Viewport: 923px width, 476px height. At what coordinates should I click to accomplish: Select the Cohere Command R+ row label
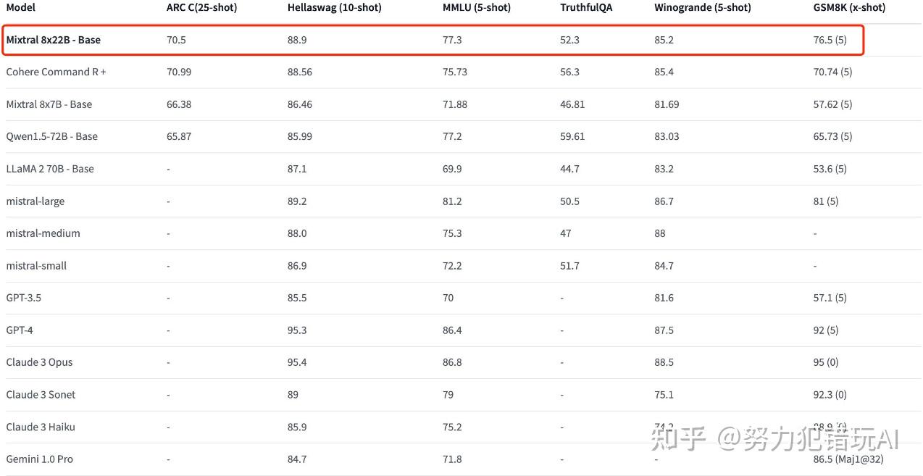(x=56, y=72)
